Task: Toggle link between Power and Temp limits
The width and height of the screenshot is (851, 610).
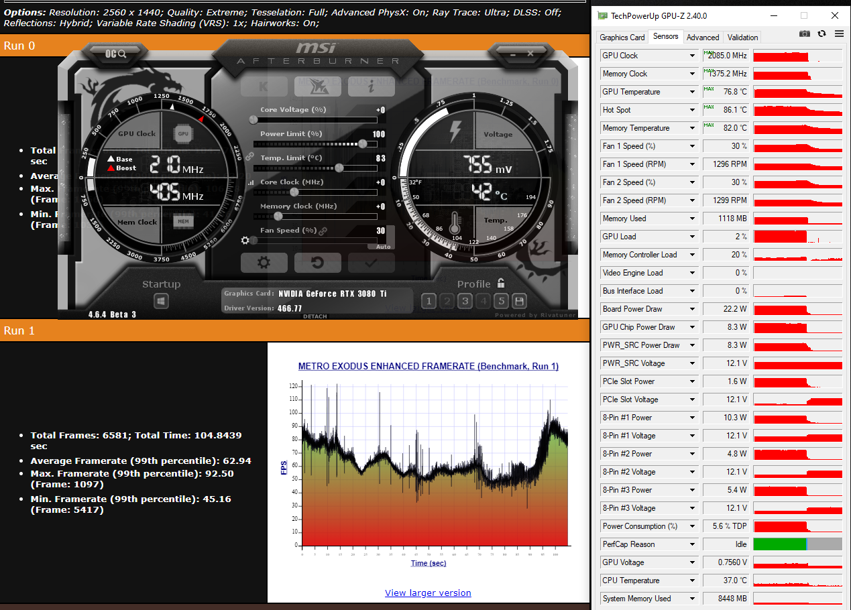Action: [x=249, y=156]
